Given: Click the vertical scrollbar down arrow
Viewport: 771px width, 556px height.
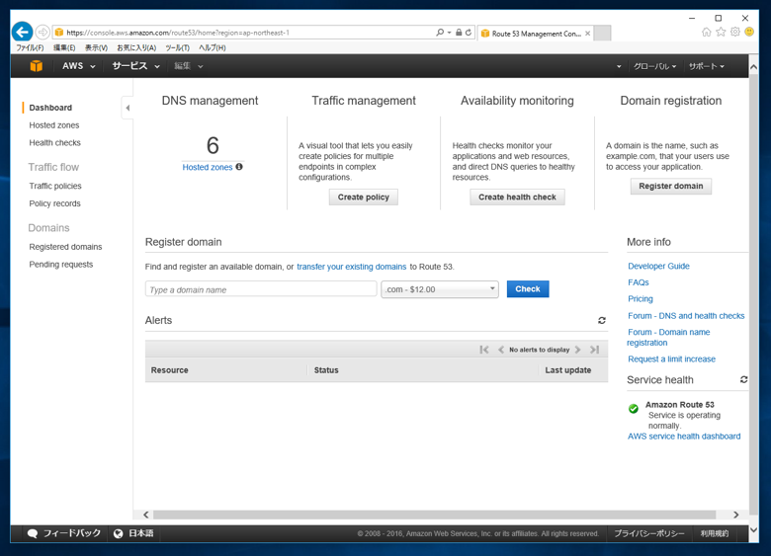Looking at the screenshot, I should click(753, 530).
